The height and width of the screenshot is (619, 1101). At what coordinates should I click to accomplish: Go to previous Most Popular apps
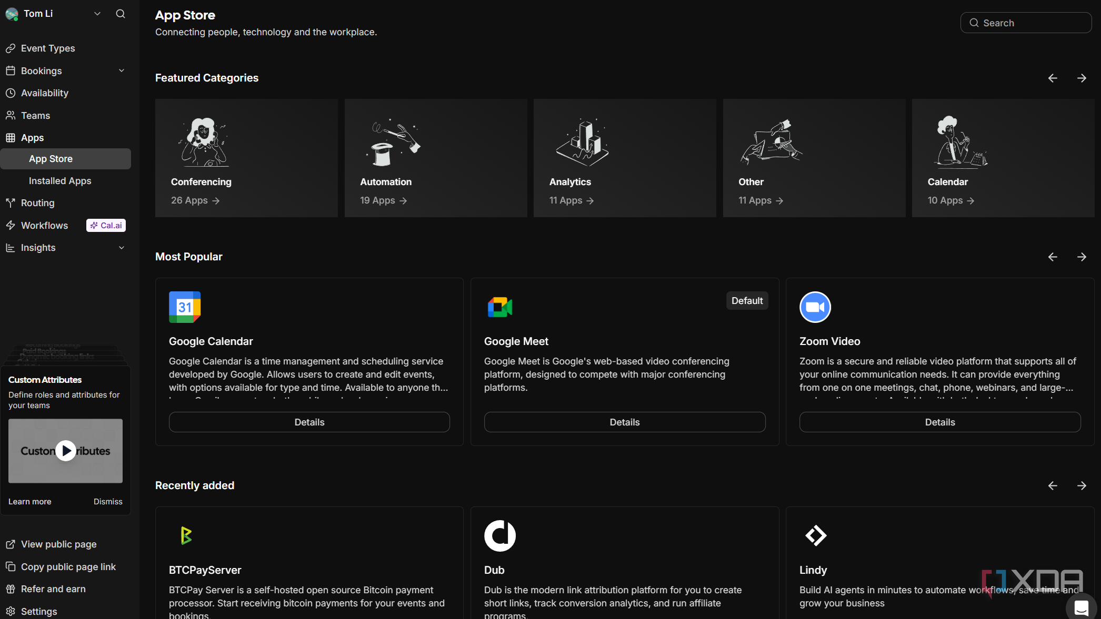(x=1053, y=257)
